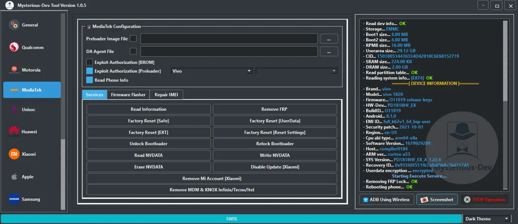This screenshot has width=518, height=224.
Task: Click the Remove FRP button
Action: 275,109
